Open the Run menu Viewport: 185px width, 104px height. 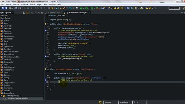pyautogui.click(x=46, y=5)
